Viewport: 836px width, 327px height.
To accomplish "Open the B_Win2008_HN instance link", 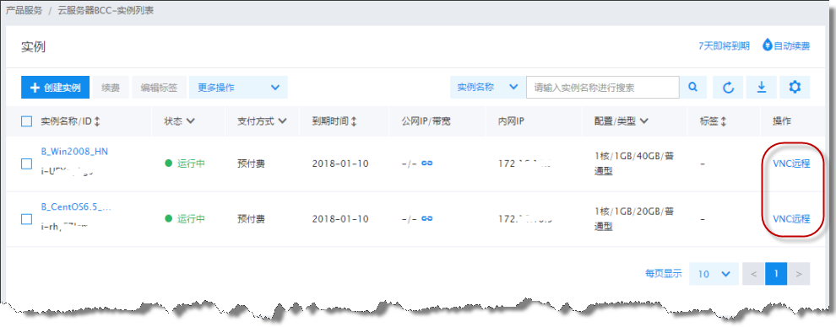I will click(74, 152).
